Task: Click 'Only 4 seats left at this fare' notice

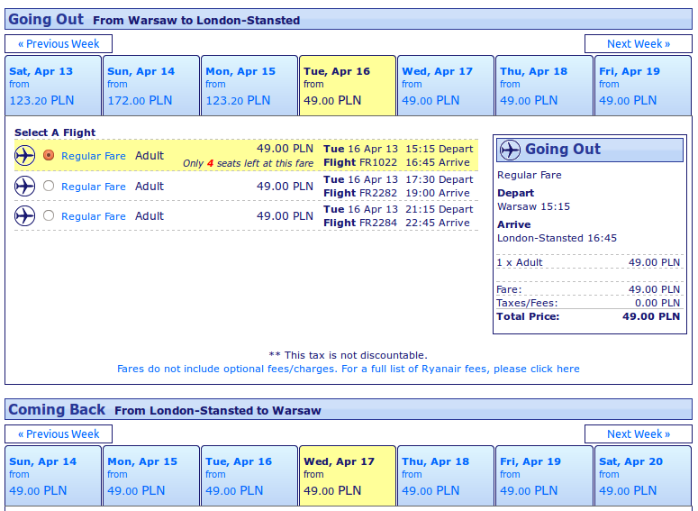Action: [x=248, y=163]
